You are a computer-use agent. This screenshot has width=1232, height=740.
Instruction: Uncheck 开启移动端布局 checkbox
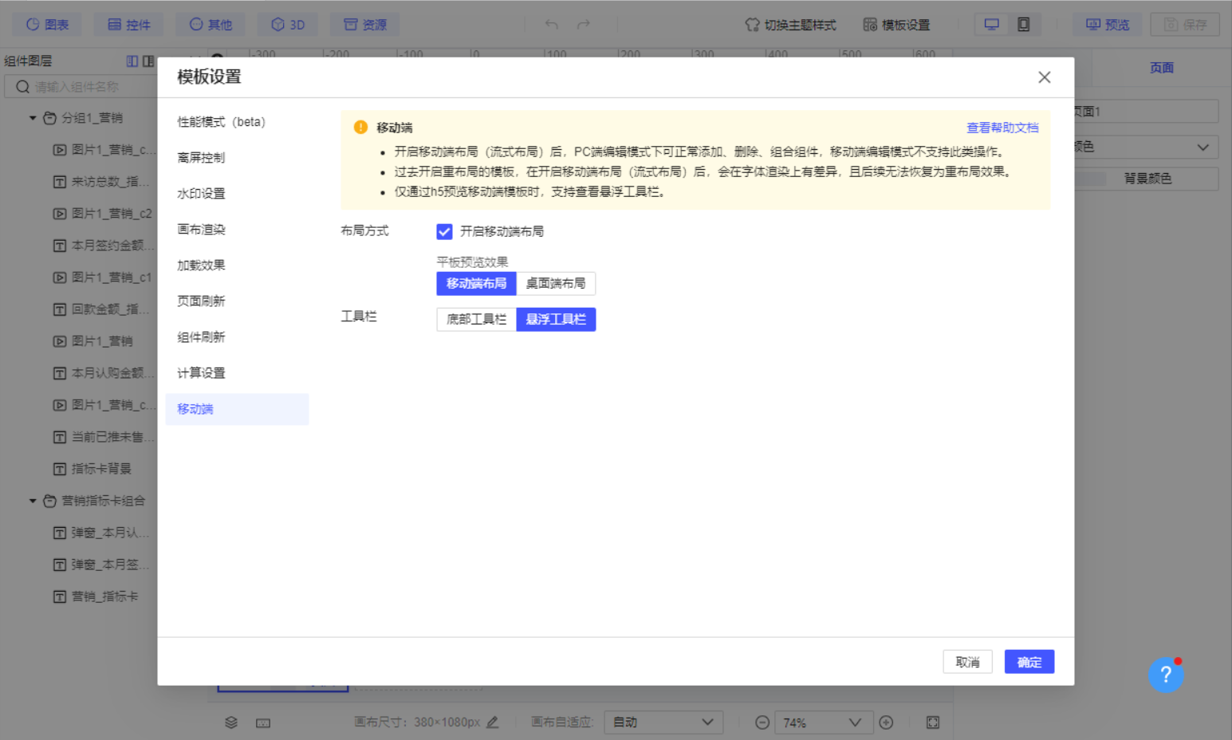445,231
